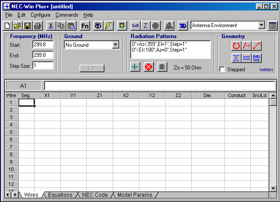Viewport: 280px width, 202px height.
Task: Click the Paste clipboard icon
Action: click(71, 26)
